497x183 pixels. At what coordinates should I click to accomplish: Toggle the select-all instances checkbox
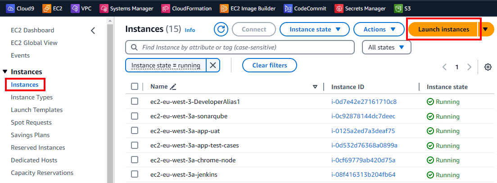tap(135, 86)
